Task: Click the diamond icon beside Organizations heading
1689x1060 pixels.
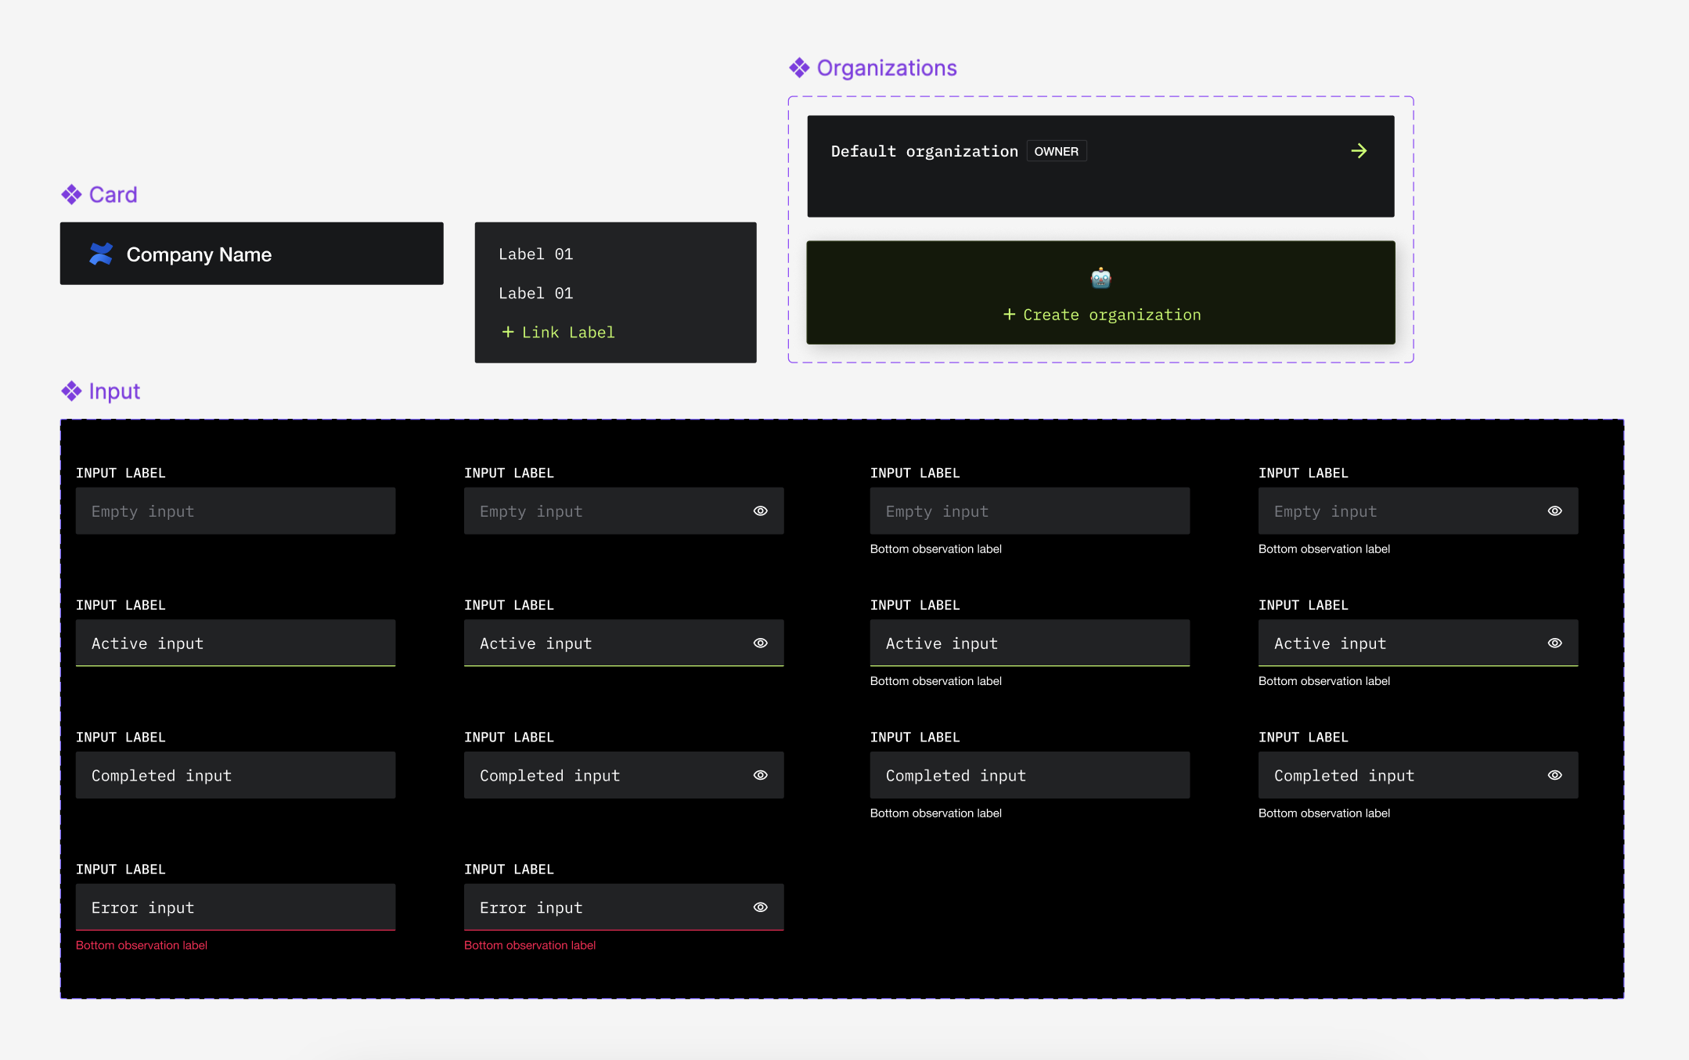Action: (799, 68)
